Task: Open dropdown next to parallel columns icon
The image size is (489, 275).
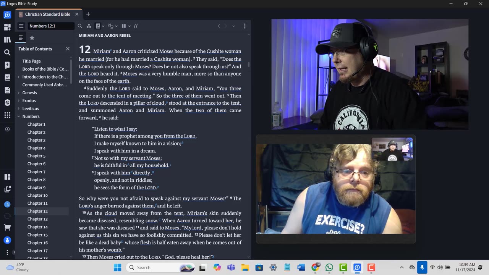Action: [x=130, y=26]
